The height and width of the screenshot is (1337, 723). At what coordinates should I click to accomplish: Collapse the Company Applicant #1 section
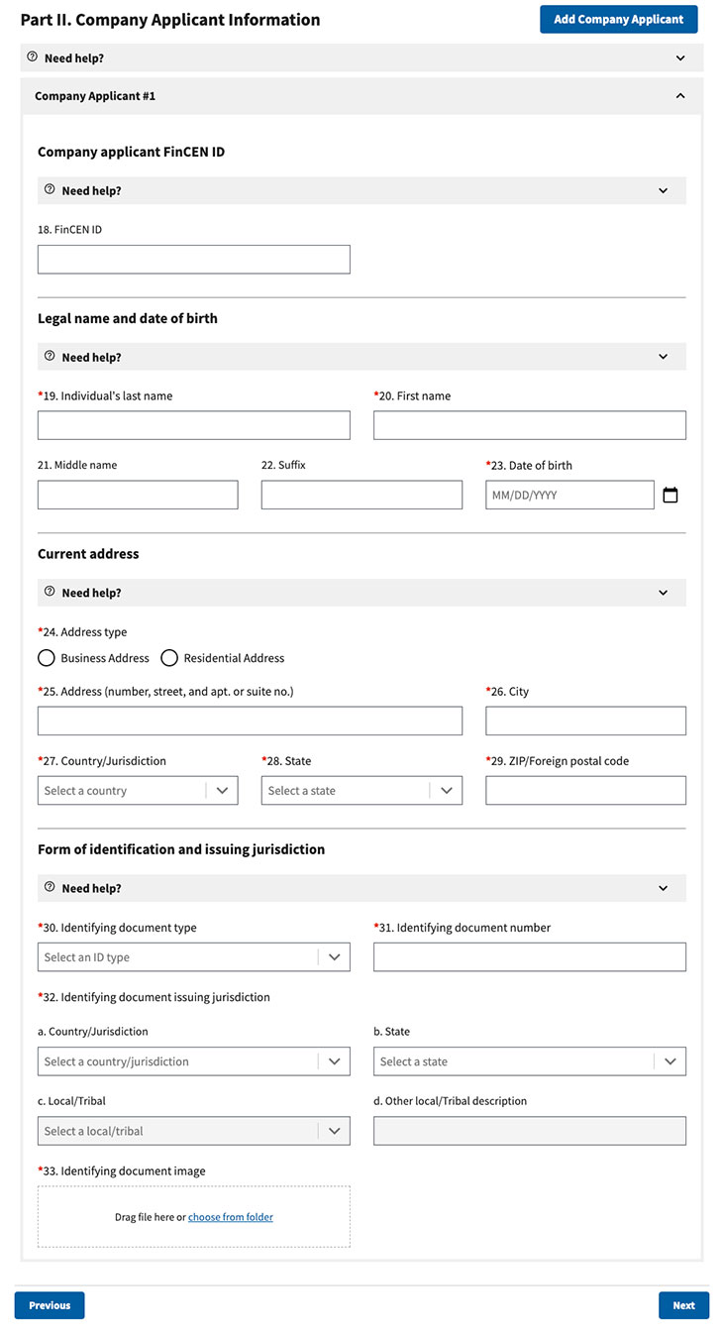(680, 95)
